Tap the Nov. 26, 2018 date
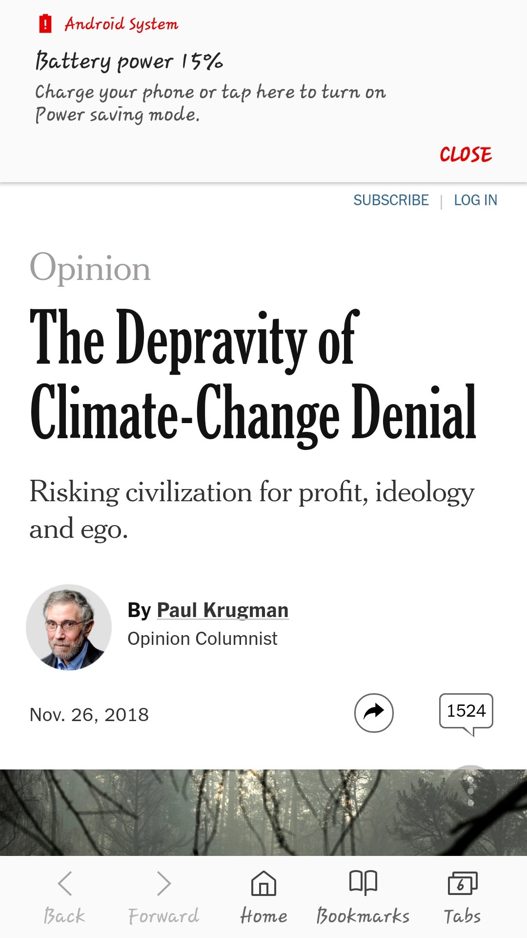Screen dimensions: 527x938 click(89, 715)
